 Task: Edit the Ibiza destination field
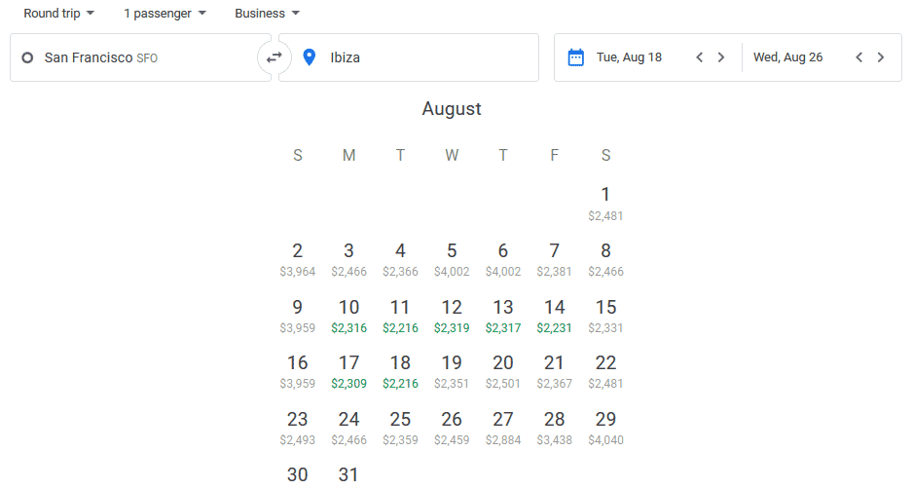point(409,57)
